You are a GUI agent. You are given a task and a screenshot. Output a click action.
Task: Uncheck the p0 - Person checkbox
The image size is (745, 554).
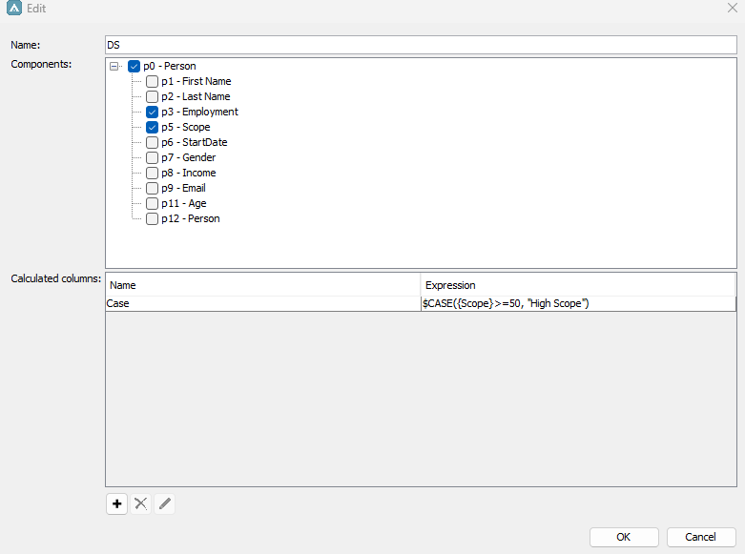134,67
